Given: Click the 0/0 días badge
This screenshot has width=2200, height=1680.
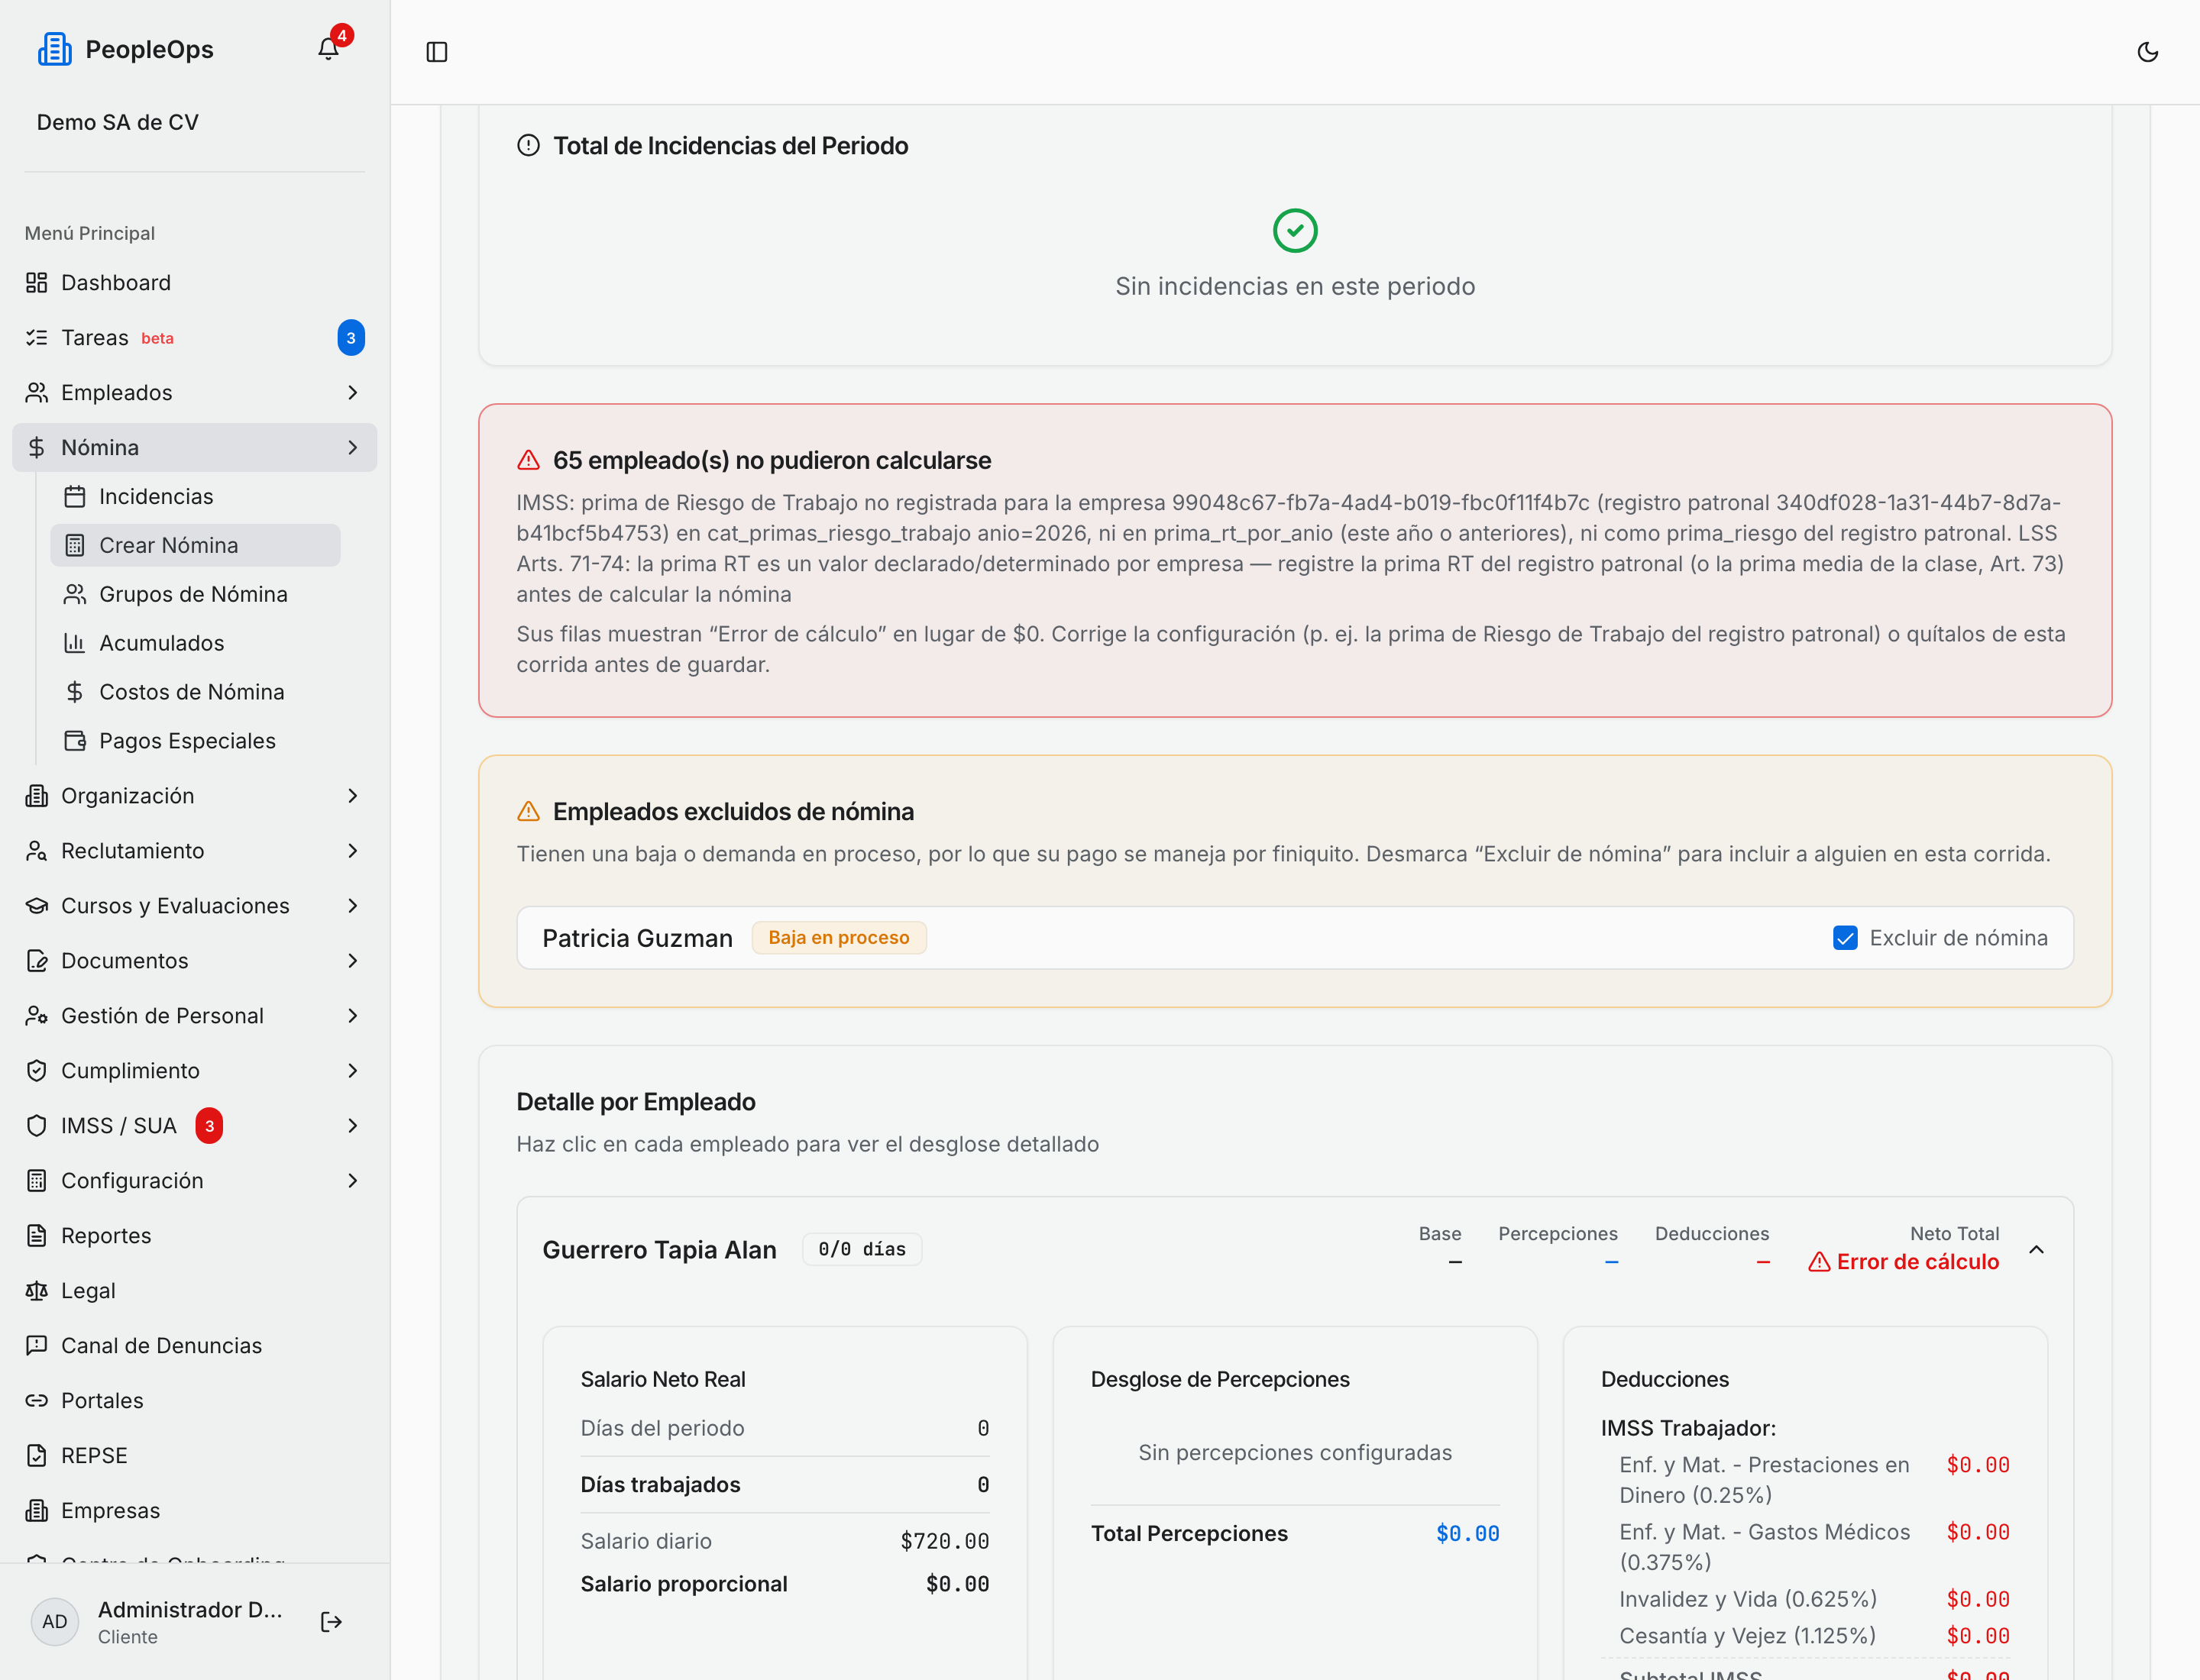Looking at the screenshot, I should 862,1249.
